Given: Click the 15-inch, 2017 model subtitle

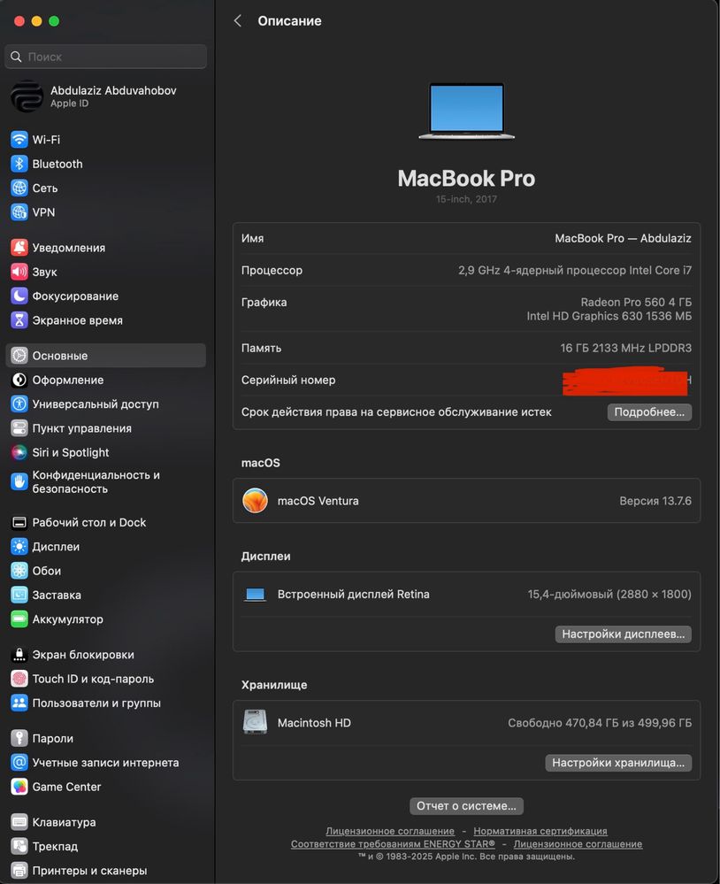Looking at the screenshot, I should click(466, 199).
